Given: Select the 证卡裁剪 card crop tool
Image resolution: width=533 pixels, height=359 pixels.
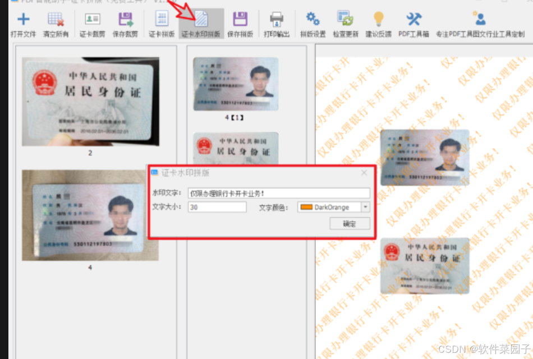Looking at the screenshot, I should (92, 25).
